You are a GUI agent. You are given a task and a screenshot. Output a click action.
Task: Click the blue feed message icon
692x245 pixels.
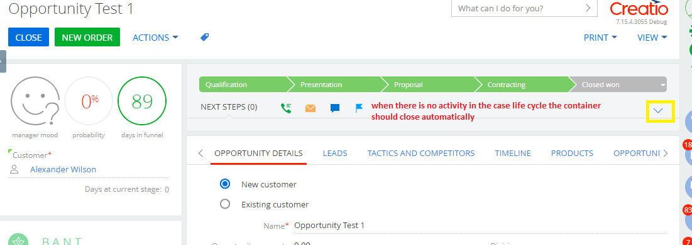tap(335, 108)
